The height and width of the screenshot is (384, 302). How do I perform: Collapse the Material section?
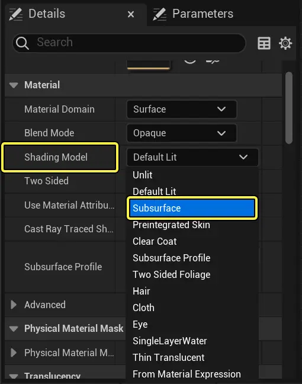tap(14, 85)
